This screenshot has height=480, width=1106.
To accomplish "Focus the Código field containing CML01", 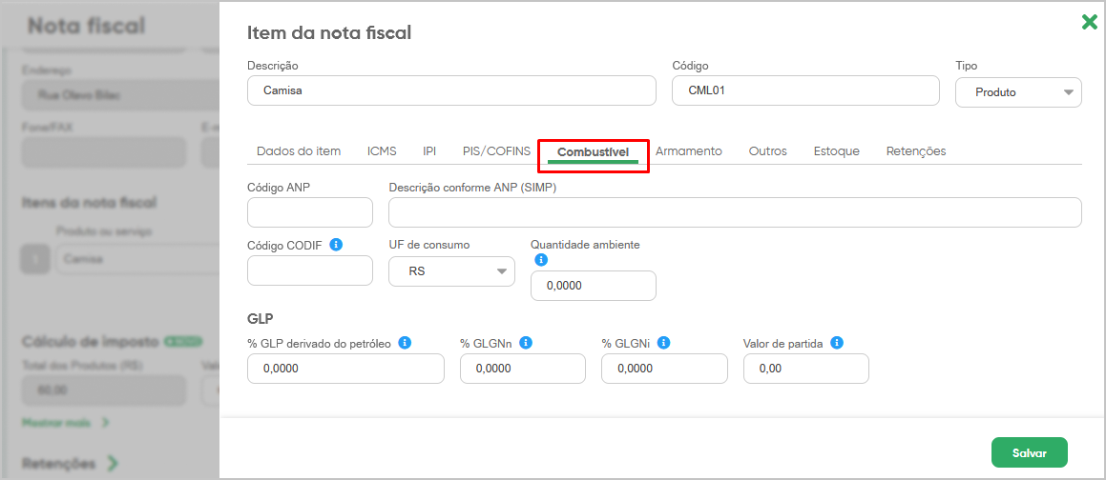I will tap(805, 90).
